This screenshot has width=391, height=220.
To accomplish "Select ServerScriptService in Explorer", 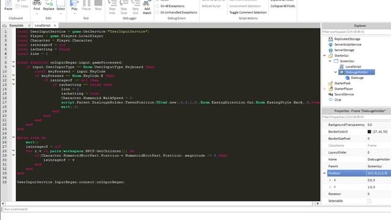I will (x=348, y=45).
